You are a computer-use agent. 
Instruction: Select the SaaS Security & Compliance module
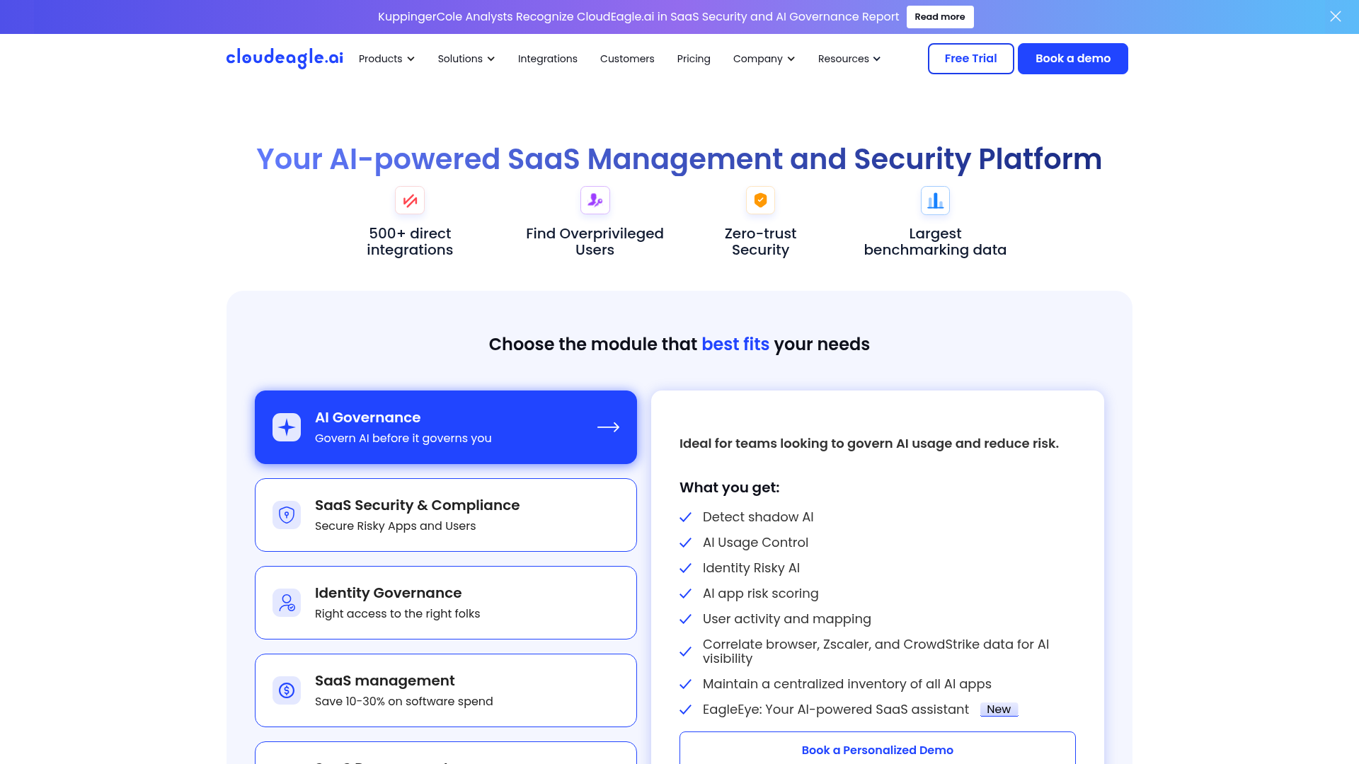pos(446,515)
